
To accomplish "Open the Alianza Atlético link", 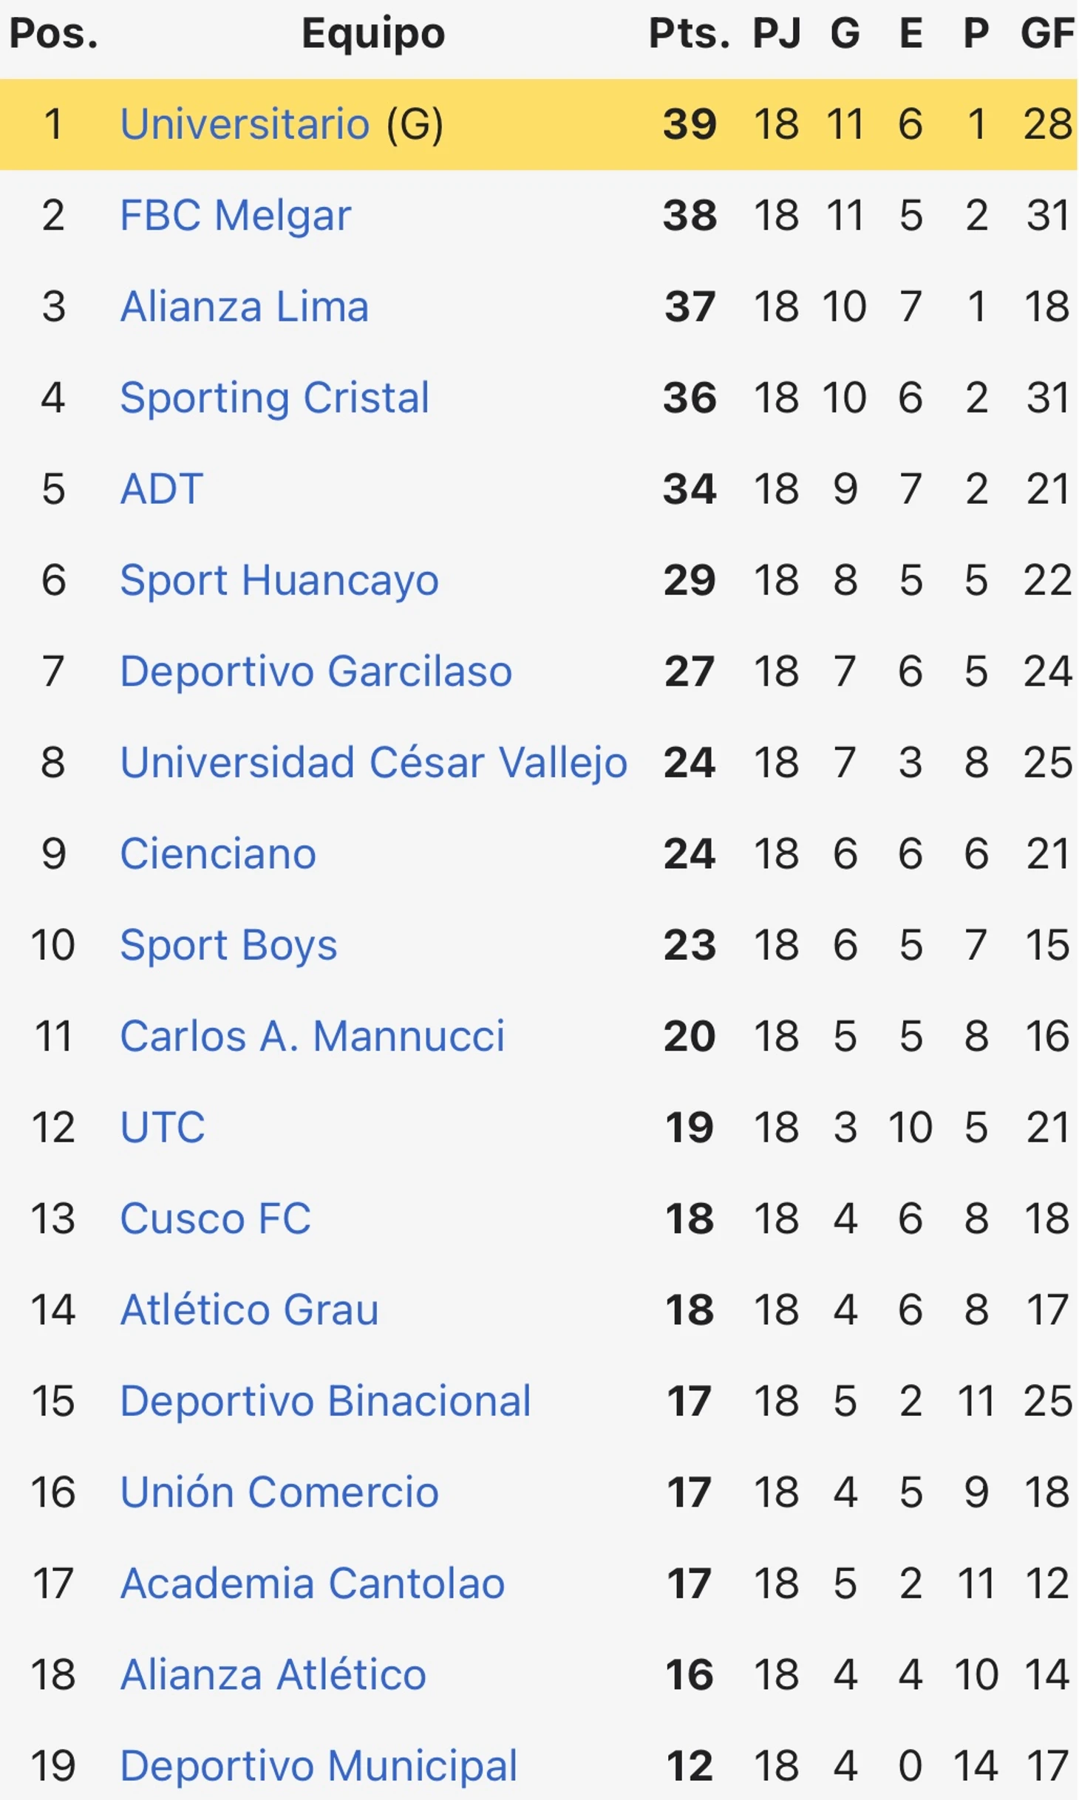I will pos(273,1674).
